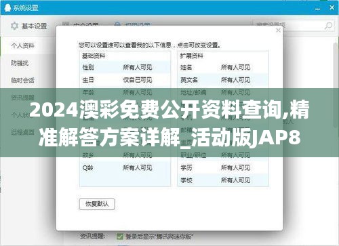The image size is (339, 246).
Task: Open 临时会话 in the sidebar
Action: (x=22, y=80)
